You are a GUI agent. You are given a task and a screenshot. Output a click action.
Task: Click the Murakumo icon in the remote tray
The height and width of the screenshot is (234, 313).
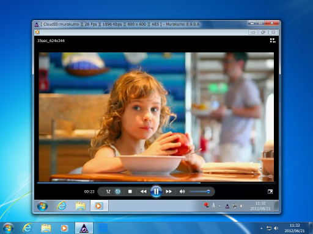pos(227,206)
